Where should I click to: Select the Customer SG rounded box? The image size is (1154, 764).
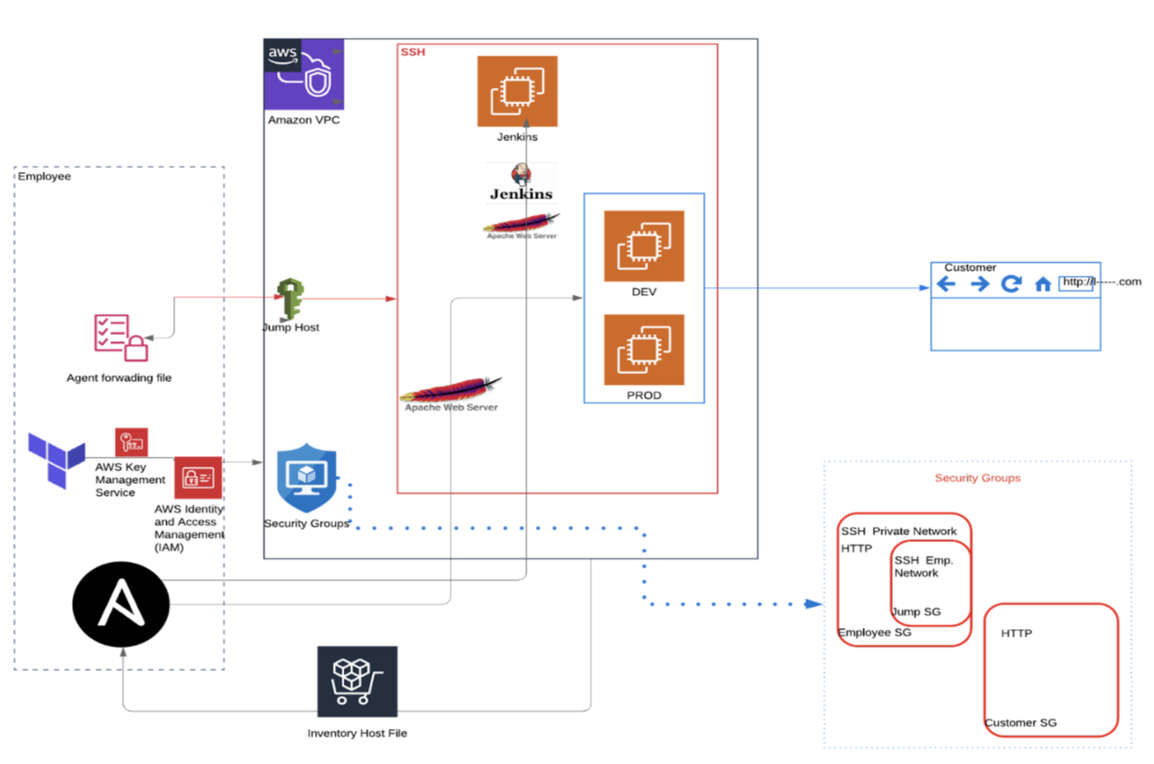(1050, 670)
